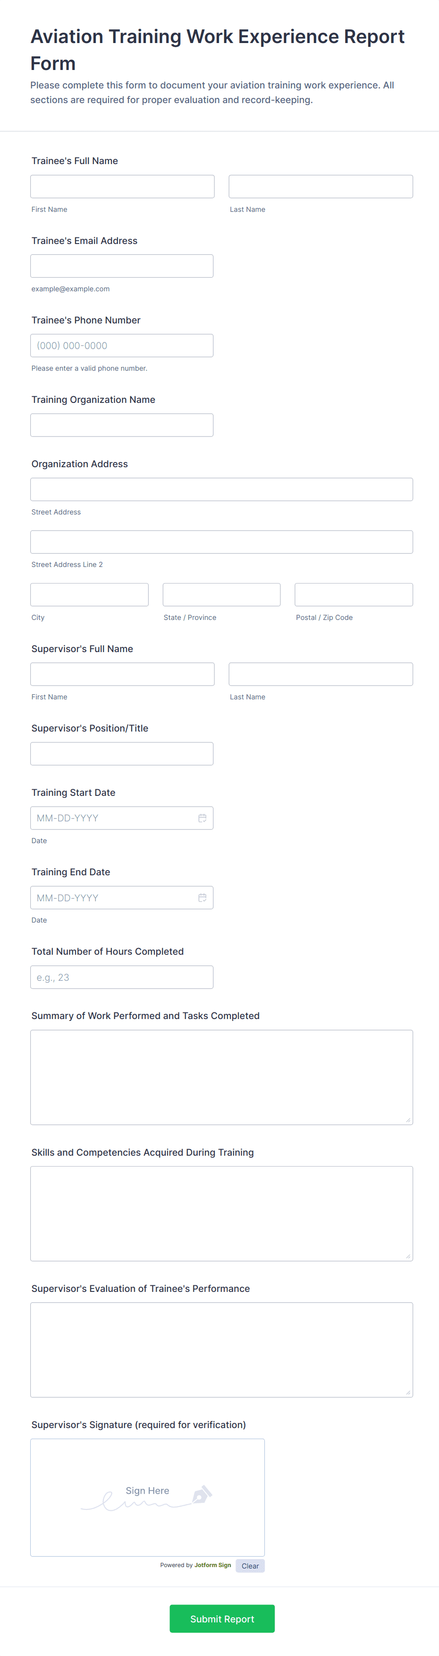439x1656 pixels.
Task: Click the Supervisor's Position/Title field
Action: tap(121, 753)
